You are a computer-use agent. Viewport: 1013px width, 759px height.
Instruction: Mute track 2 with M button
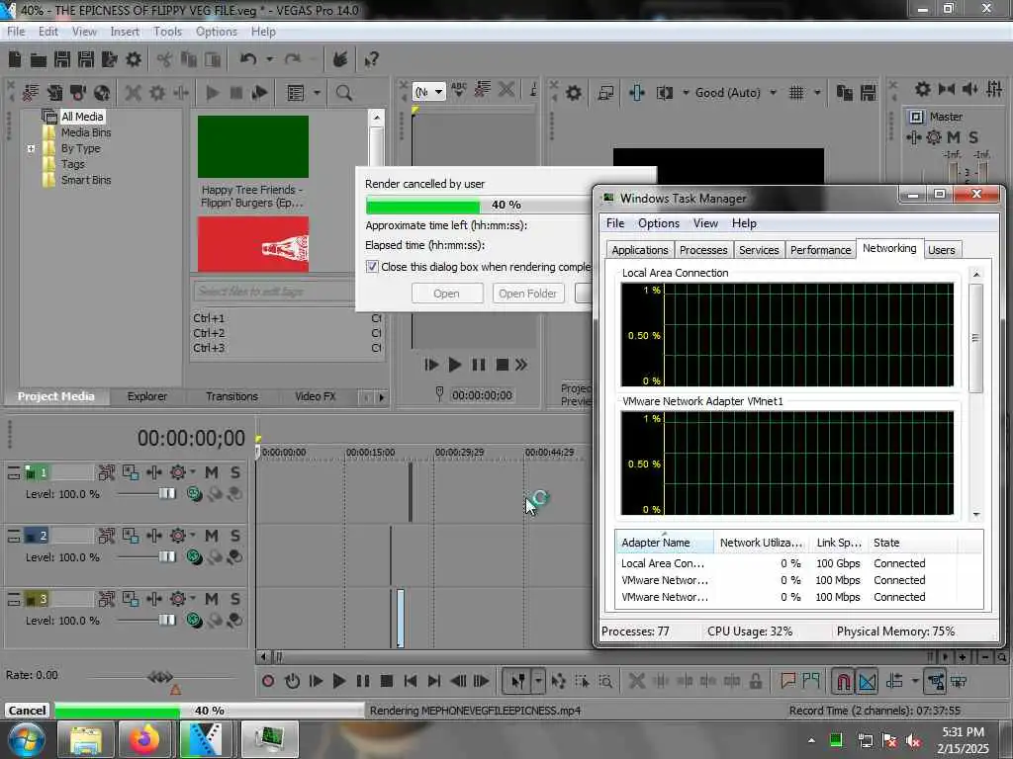click(x=212, y=536)
